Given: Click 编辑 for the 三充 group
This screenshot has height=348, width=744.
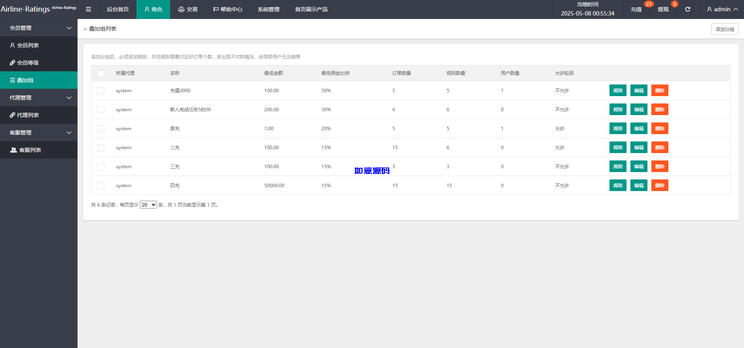Looking at the screenshot, I should tap(639, 166).
